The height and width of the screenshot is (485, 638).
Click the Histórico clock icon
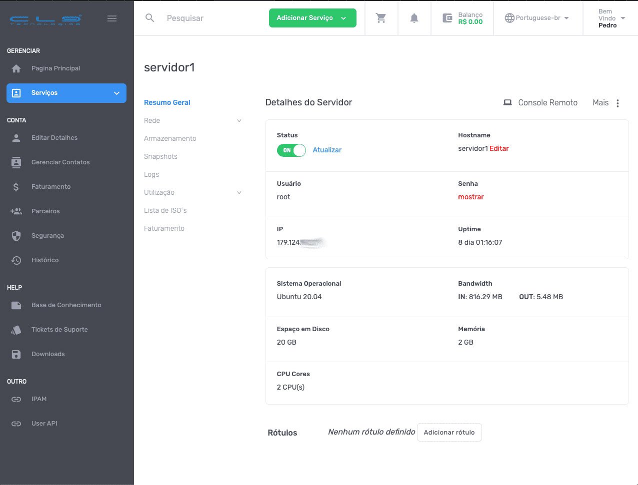[16, 260]
